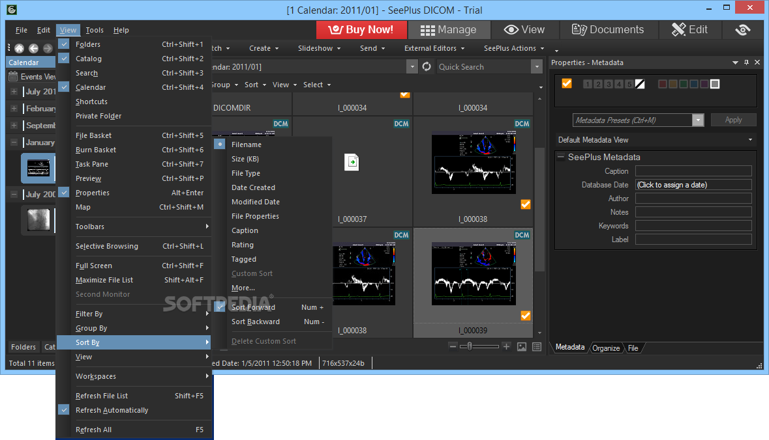Click the toolbar overflow arrow after SeePlus Actions
Viewport: 769px width, 440px height.
pyautogui.click(x=556, y=50)
